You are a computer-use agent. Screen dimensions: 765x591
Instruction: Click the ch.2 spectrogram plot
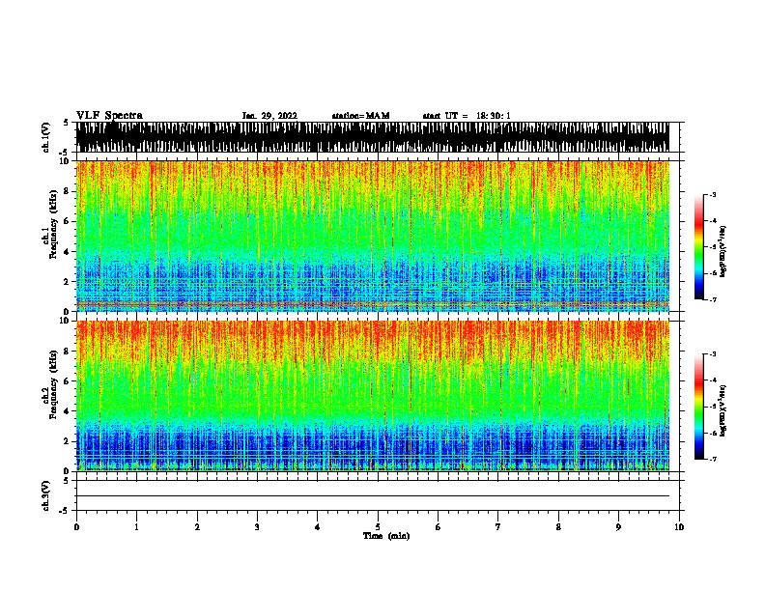pos(373,396)
